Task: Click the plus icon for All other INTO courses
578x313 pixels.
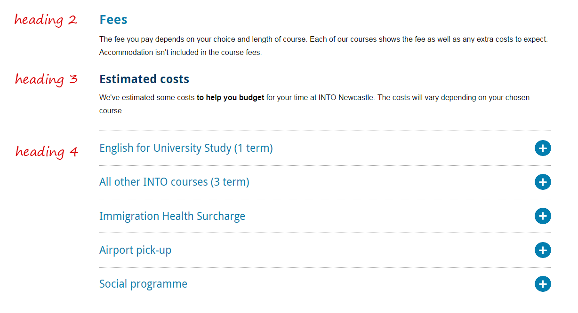Action: click(x=543, y=182)
